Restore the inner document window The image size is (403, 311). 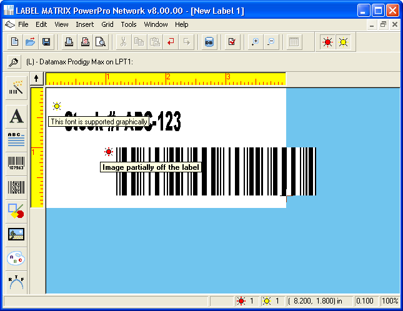(x=383, y=24)
